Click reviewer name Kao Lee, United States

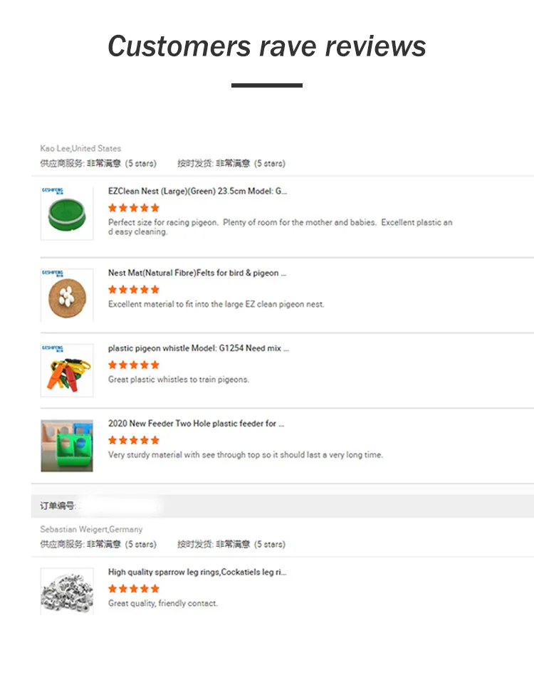pyautogui.click(x=80, y=149)
